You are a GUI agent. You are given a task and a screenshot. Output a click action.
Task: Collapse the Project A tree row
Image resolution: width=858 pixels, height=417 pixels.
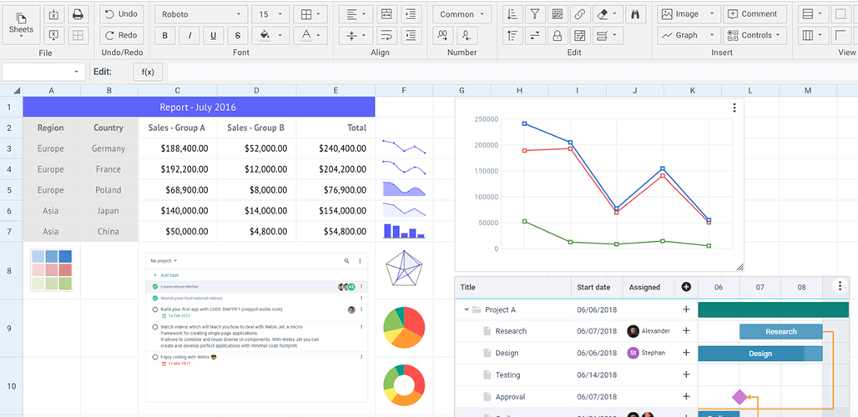(467, 309)
